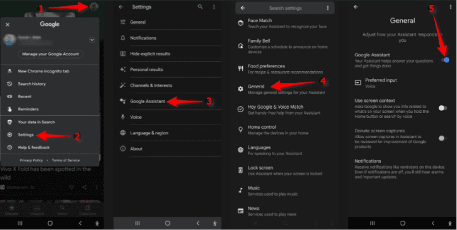457x230 pixels.
Task: Click the settings gear icon in account menu
Action: pos(10,135)
